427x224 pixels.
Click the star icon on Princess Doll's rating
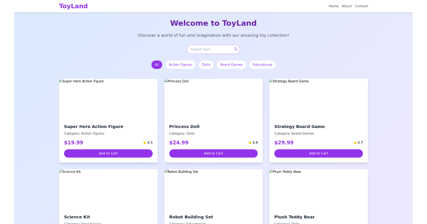coord(249,143)
